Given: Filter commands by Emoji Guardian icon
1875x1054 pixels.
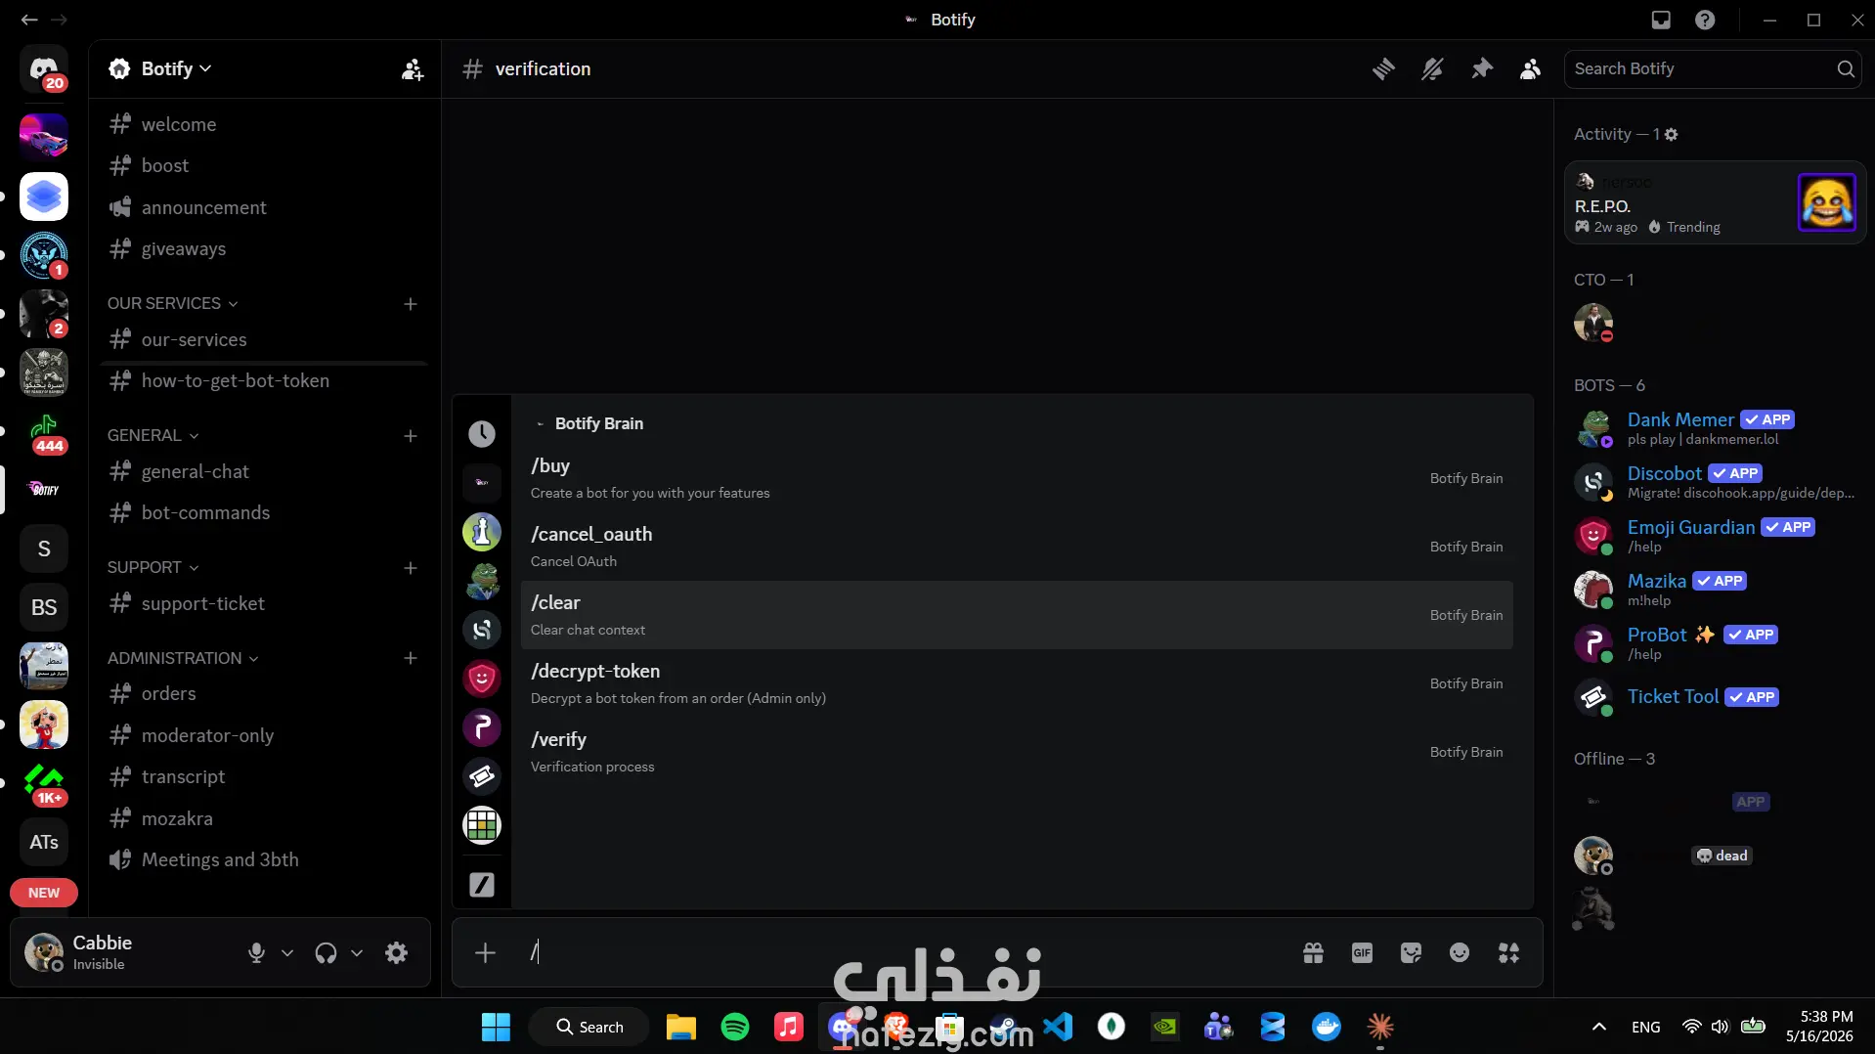Looking at the screenshot, I should coord(482,679).
